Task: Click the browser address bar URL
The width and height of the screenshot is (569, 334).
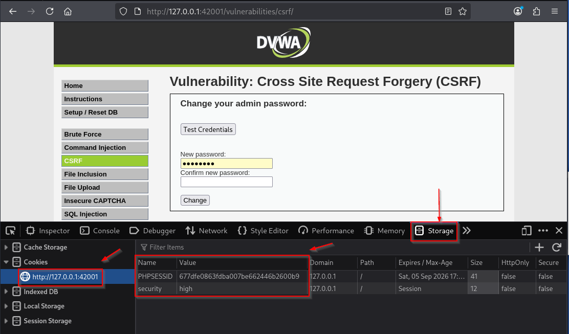Action: pos(220,12)
